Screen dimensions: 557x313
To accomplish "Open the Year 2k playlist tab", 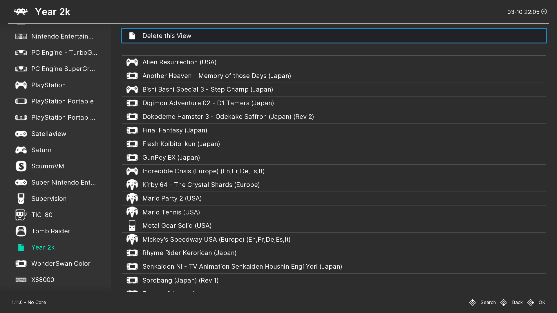I will click(x=43, y=248).
